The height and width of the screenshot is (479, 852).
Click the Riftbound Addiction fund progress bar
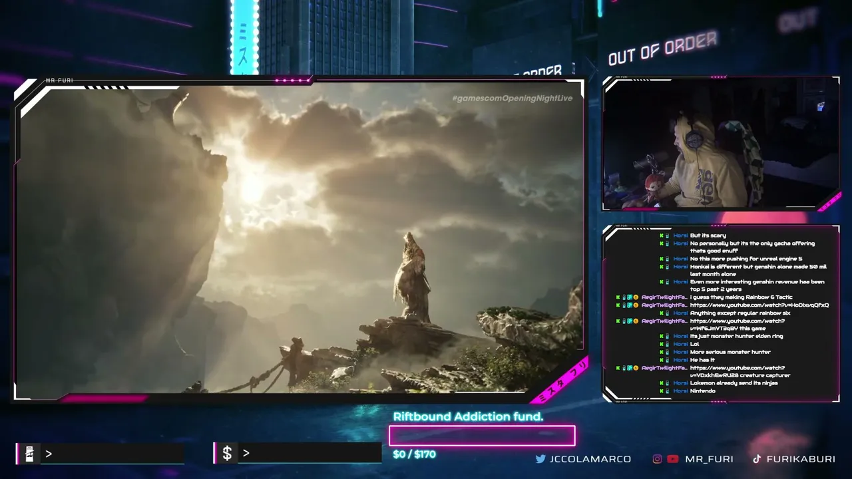(x=482, y=436)
